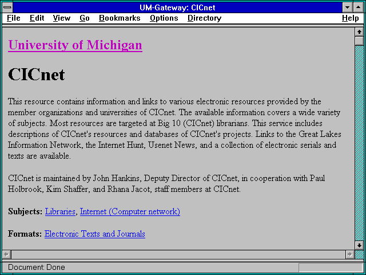Follow the University of Michigan link

[x=75, y=45]
